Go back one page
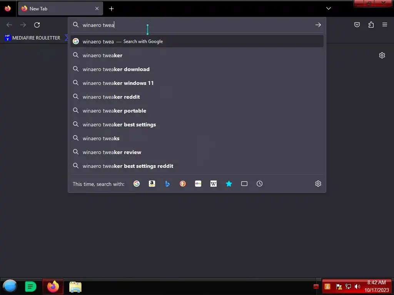Screen dimensions: 394x295 (9, 25)
